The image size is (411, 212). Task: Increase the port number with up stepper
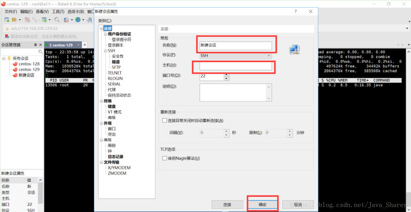226,75
